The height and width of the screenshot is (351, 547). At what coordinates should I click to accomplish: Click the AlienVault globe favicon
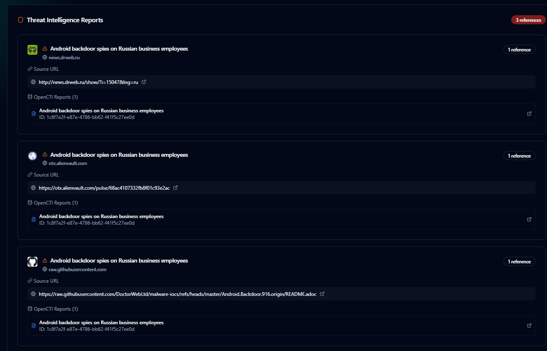(x=32, y=156)
